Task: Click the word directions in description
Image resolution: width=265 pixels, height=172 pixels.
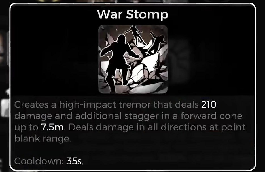Action: [184, 127]
